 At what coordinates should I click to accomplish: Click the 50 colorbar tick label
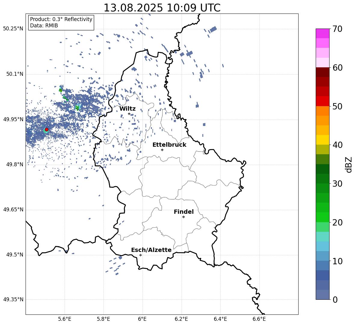337,106
